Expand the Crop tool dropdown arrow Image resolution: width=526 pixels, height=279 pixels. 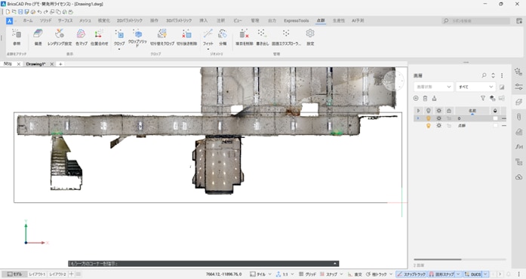click(119, 49)
